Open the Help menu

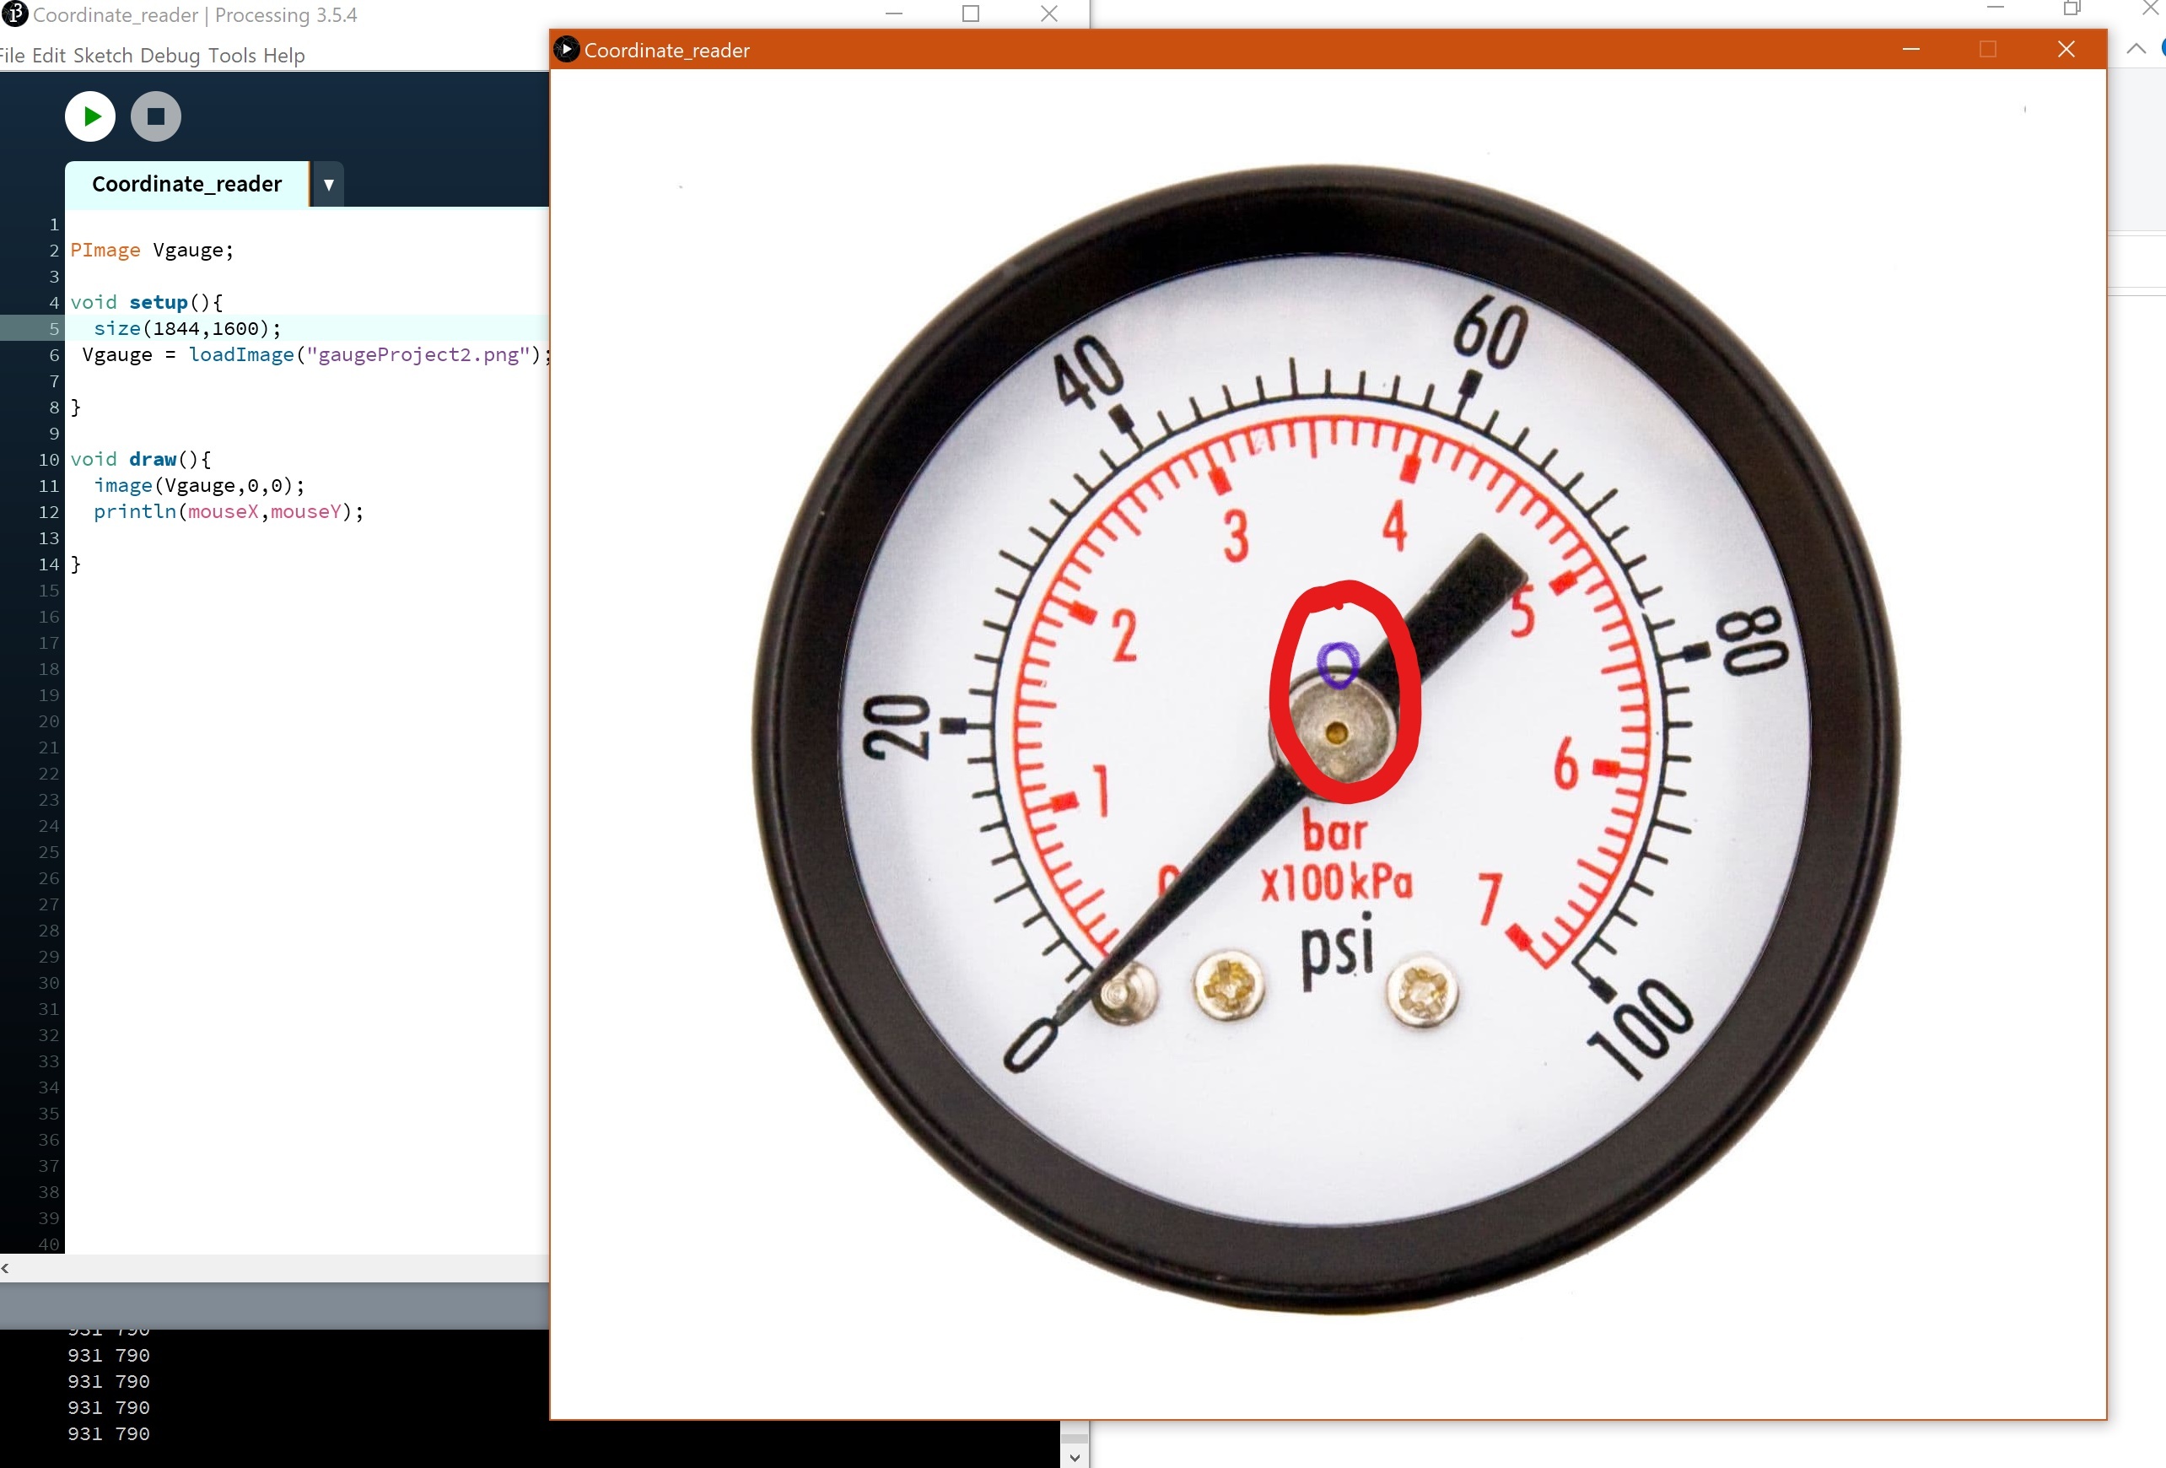283,56
